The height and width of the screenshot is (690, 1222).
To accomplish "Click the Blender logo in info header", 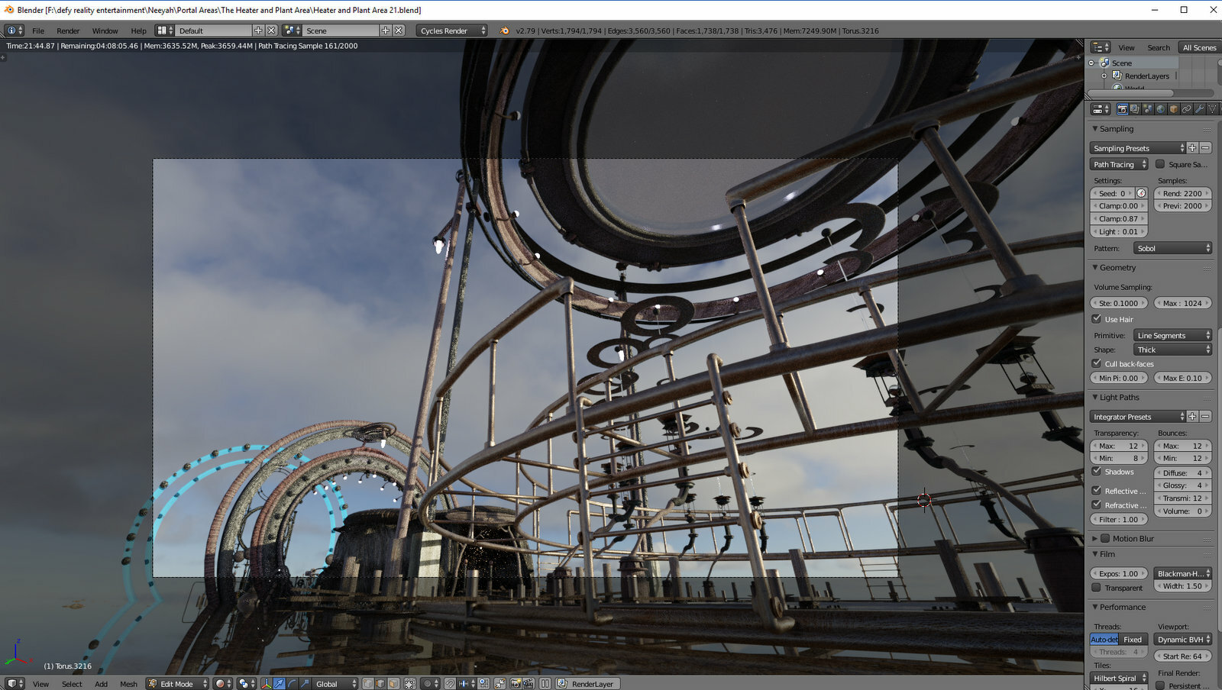I will click(505, 31).
